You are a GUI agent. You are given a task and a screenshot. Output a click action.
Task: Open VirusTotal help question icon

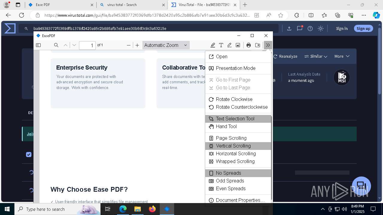coord(310,28)
